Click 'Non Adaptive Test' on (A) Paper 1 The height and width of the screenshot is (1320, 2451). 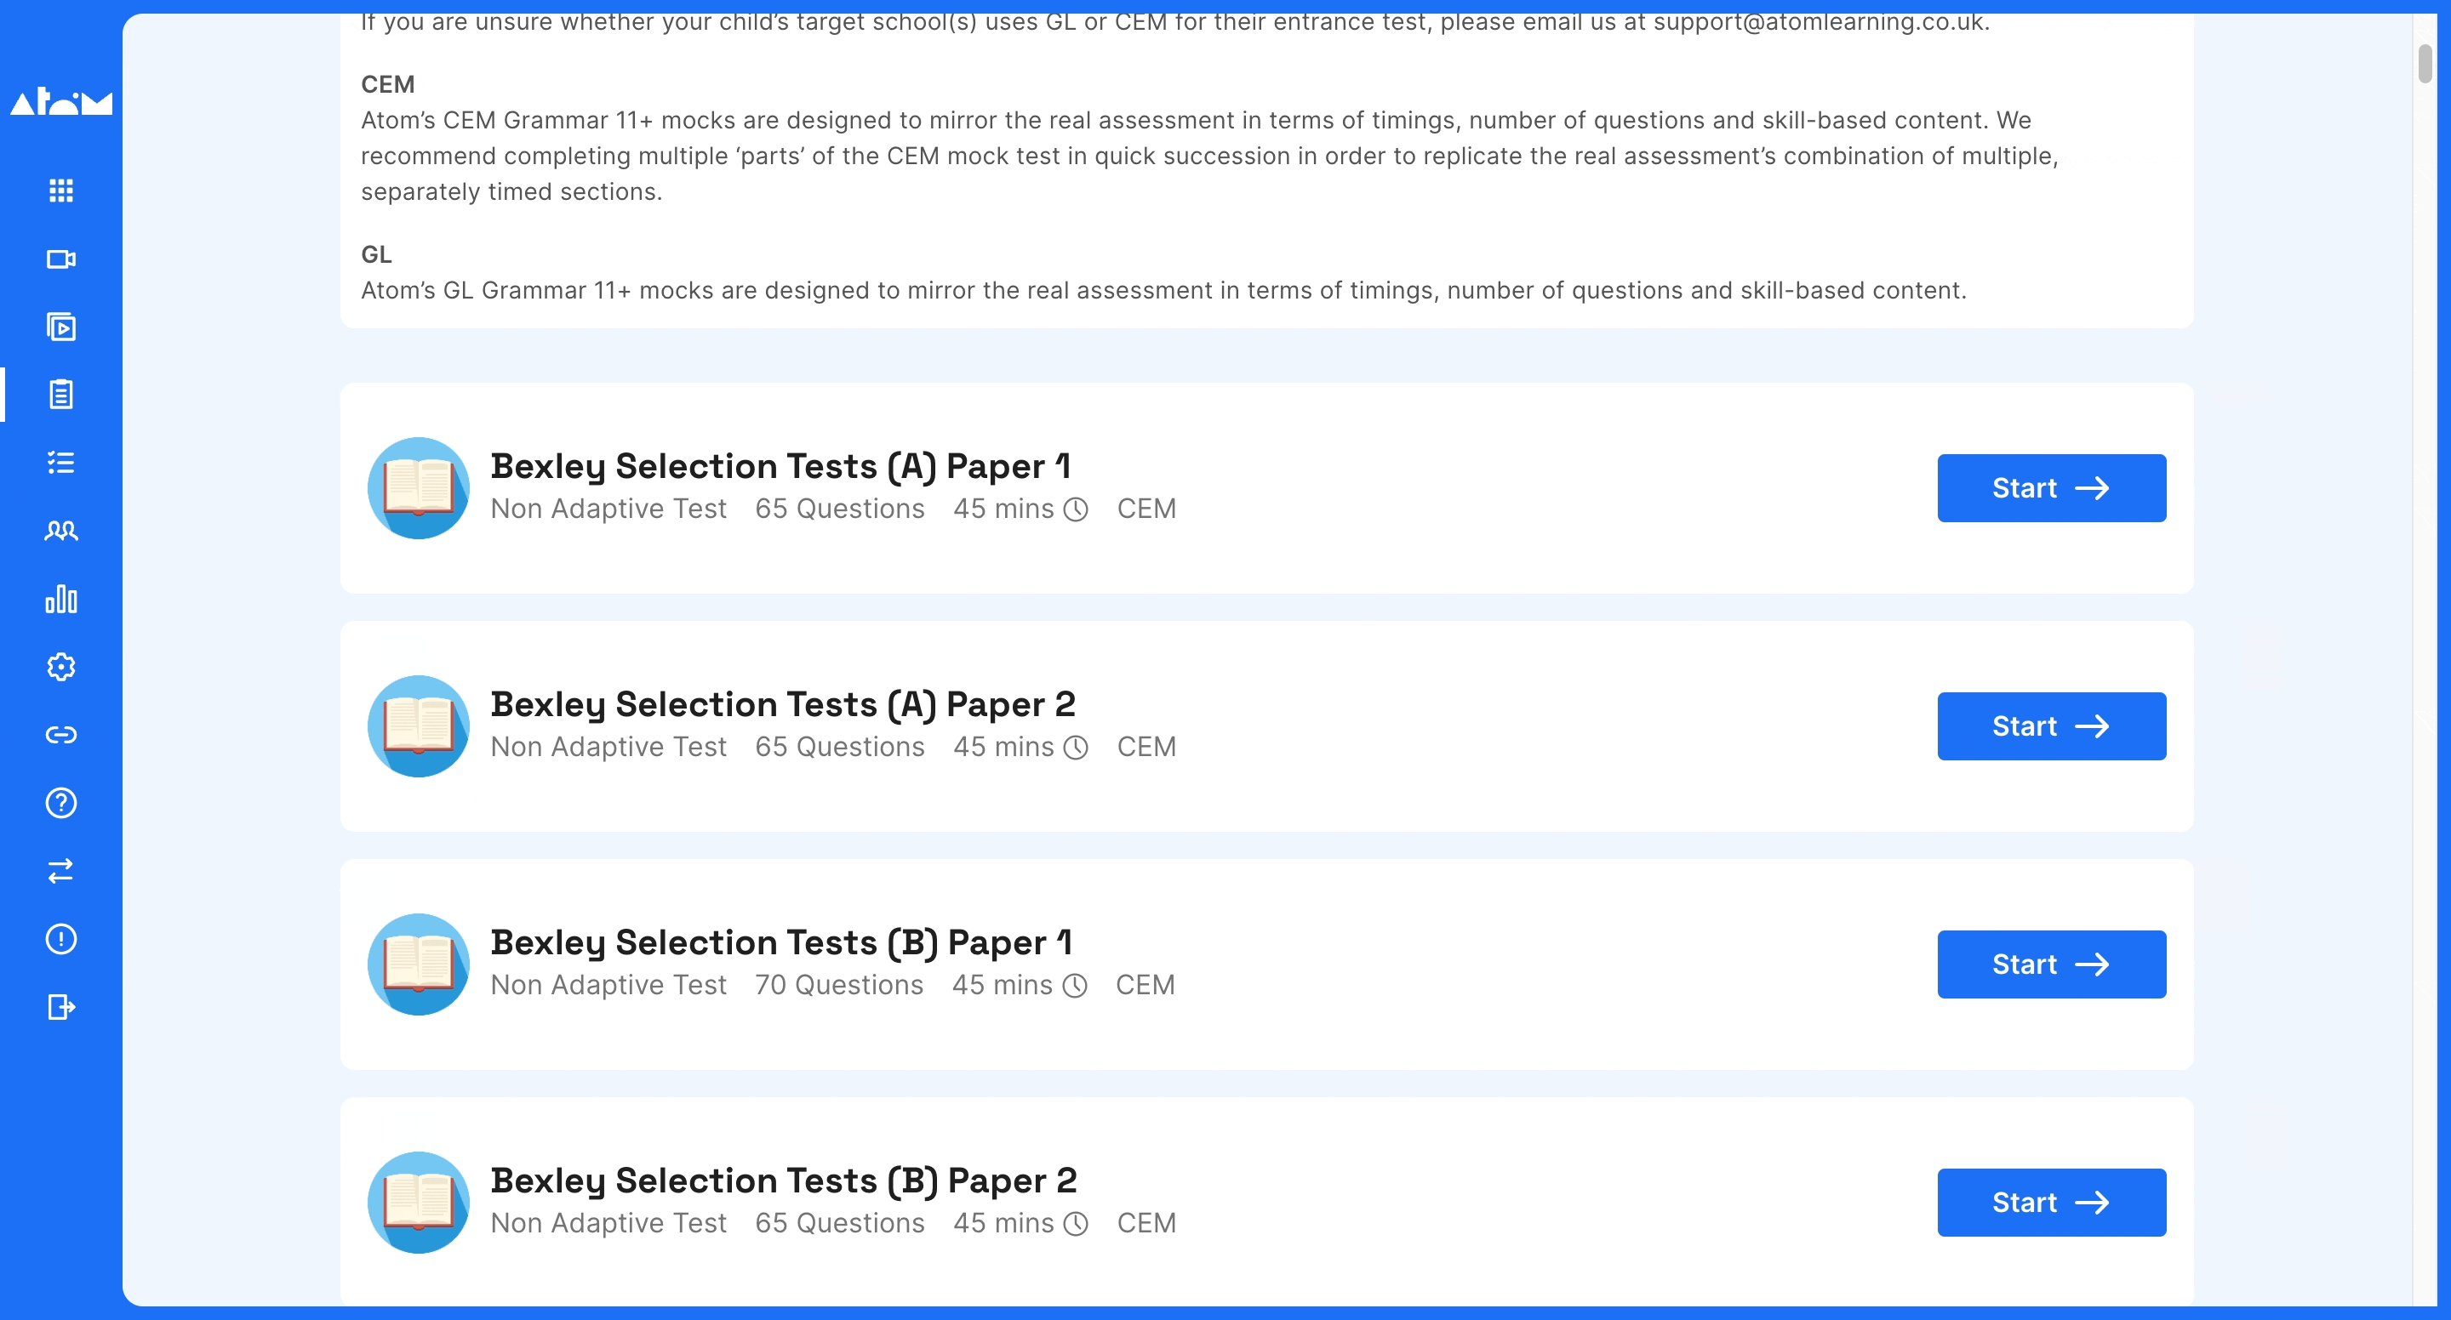(x=609, y=509)
